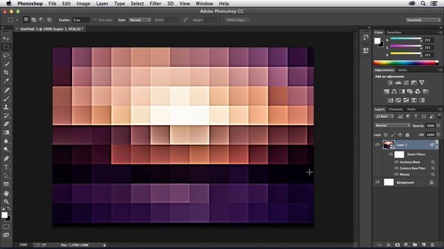Open the layer blend mode Normal dropdown

click(392, 126)
